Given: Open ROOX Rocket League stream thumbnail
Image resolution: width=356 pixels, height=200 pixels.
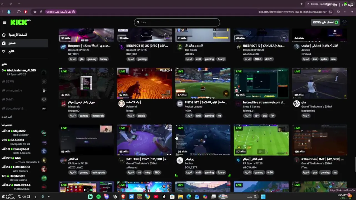Looking at the screenshot, I should [x=203, y=83].
